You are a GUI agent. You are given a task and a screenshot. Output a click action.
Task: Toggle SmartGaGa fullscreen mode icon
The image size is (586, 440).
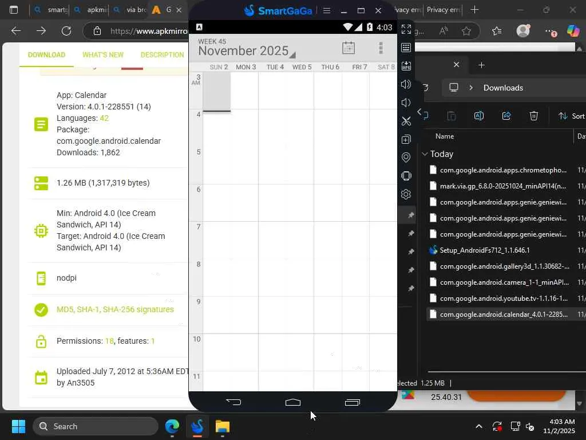pyautogui.click(x=406, y=29)
